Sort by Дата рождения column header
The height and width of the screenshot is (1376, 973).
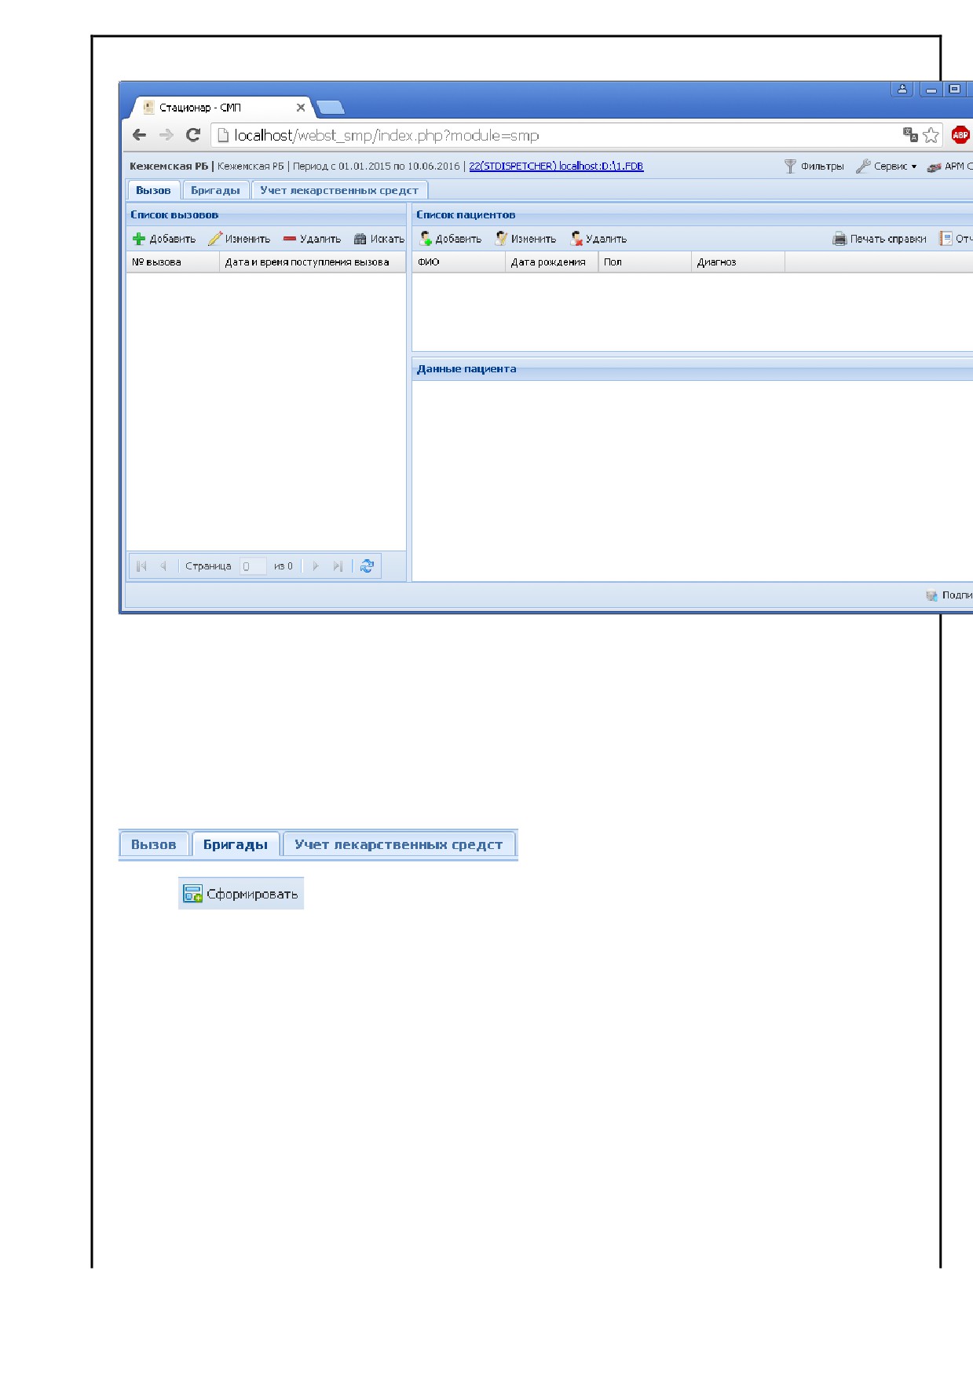click(x=551, y=262)
